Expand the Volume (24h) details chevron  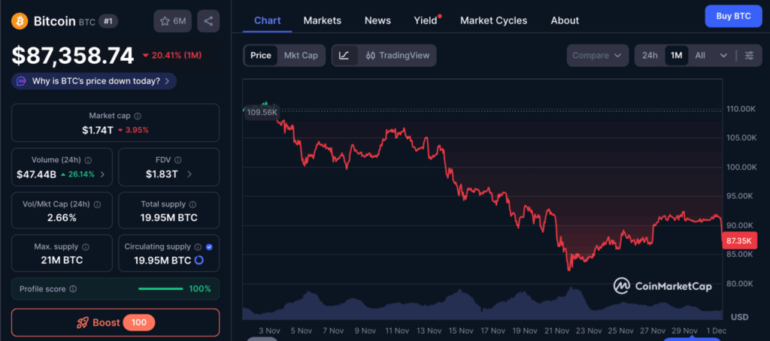[x=102, y=174]
